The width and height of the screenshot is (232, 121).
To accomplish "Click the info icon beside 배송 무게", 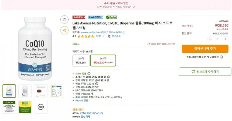I will pos(97,84).
